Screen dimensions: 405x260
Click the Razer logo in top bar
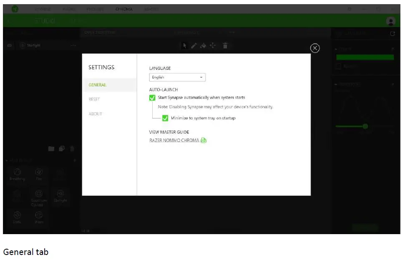[x=15, y=9]
